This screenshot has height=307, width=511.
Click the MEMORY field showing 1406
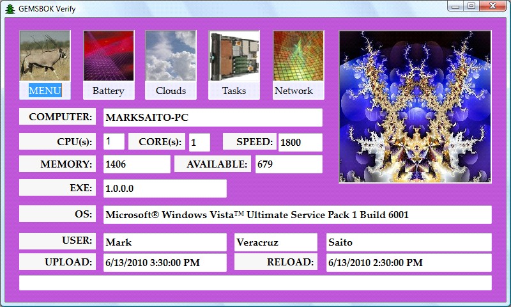pyautogui.click(x=137, y=164)
